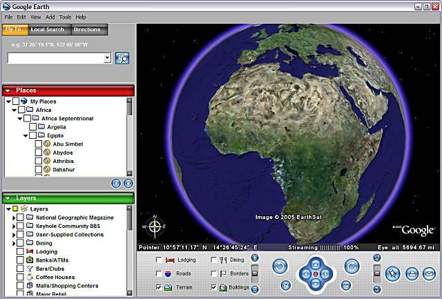Check the Abydos placemark checkbox
The height and width of the screenshot is (299, 442).
(39, 153)
